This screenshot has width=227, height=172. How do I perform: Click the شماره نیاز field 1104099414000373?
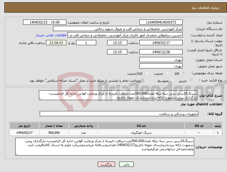[x=161, y=22]
